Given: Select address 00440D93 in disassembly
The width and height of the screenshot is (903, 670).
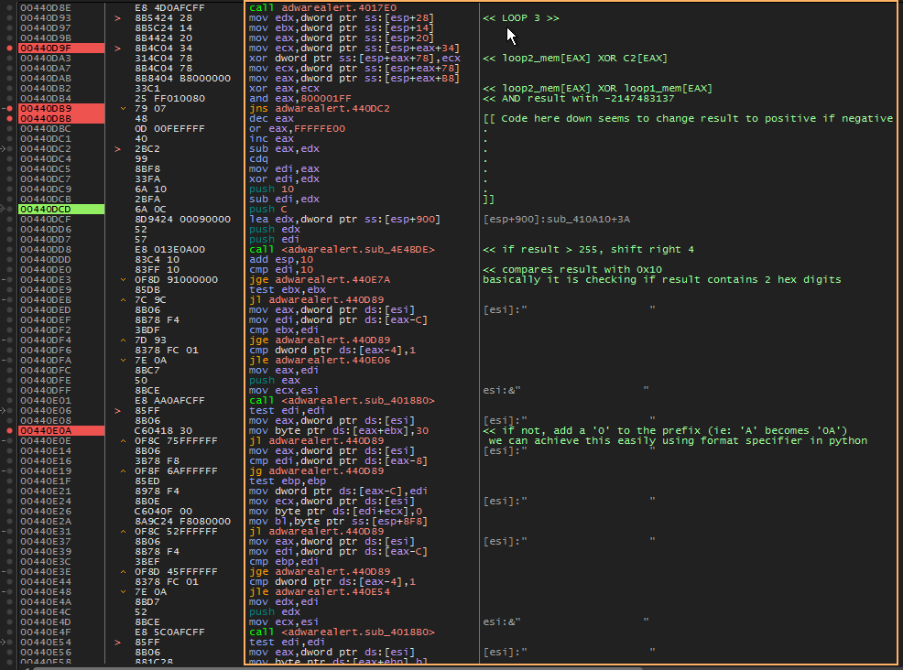Looking at the screenshot, I should pyautogui.click(x=46, y=17).
